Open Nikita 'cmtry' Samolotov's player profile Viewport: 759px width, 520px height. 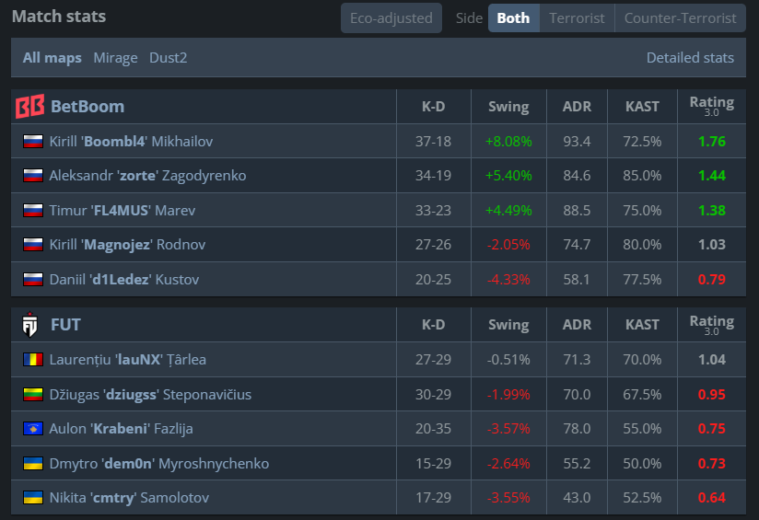tap(129, 498)
